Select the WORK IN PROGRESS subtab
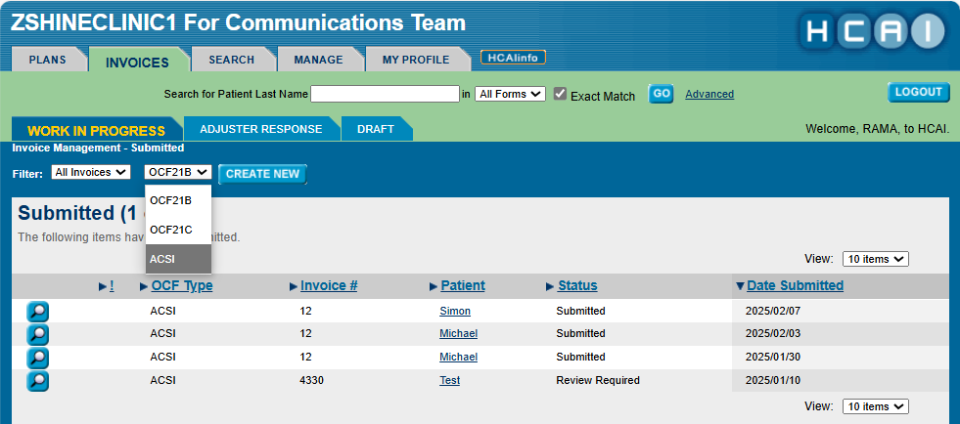This screenshot has width=960, height=424. [96, 130]
